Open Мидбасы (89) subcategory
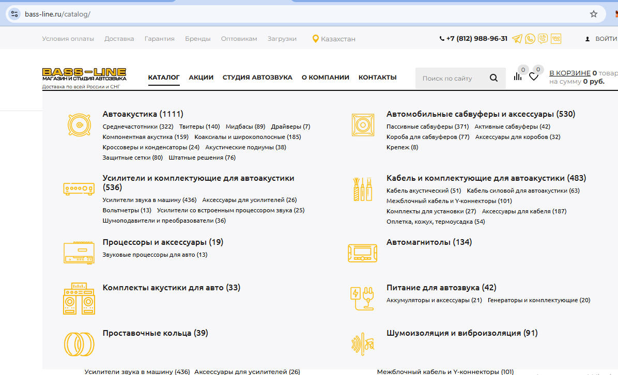 [x=245, y=127]
